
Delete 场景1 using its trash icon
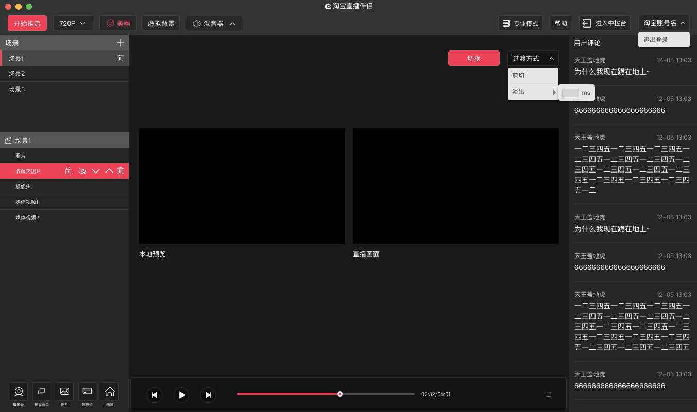(x=121, y=58)
